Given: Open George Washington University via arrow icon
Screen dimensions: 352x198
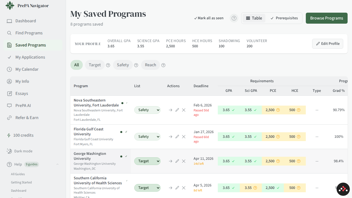Looking at the screenshot, I should click(x=170, y=161).
